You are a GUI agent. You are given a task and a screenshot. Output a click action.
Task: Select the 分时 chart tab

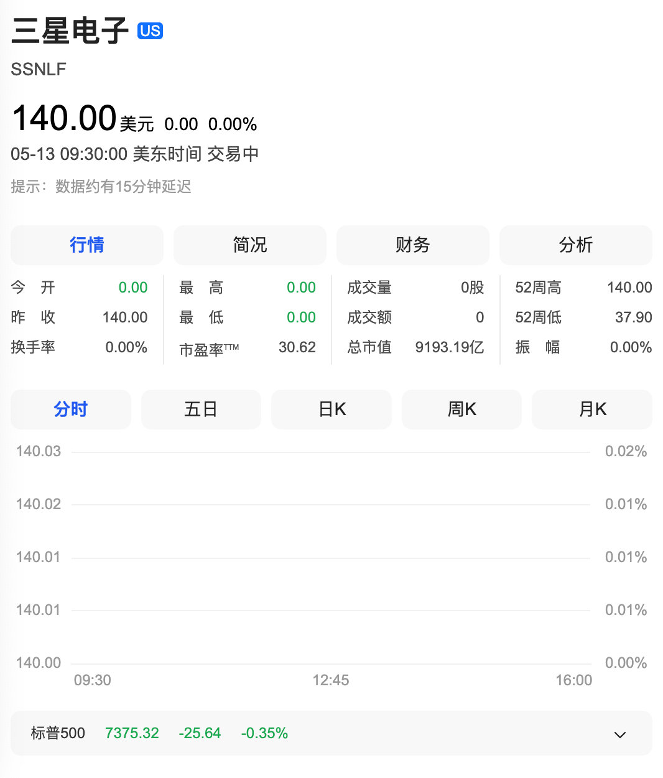click(71, 410)
